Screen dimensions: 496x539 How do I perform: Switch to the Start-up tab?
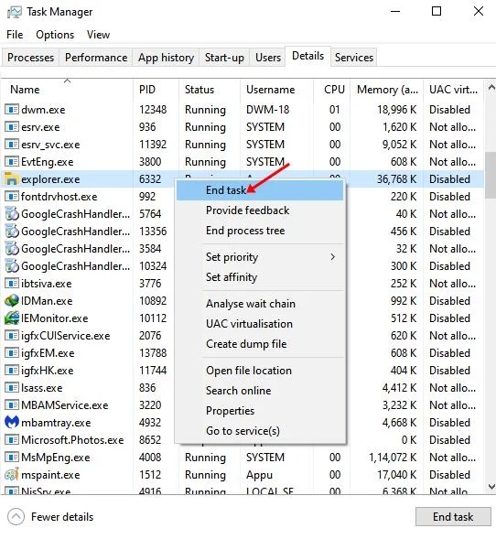224,58
